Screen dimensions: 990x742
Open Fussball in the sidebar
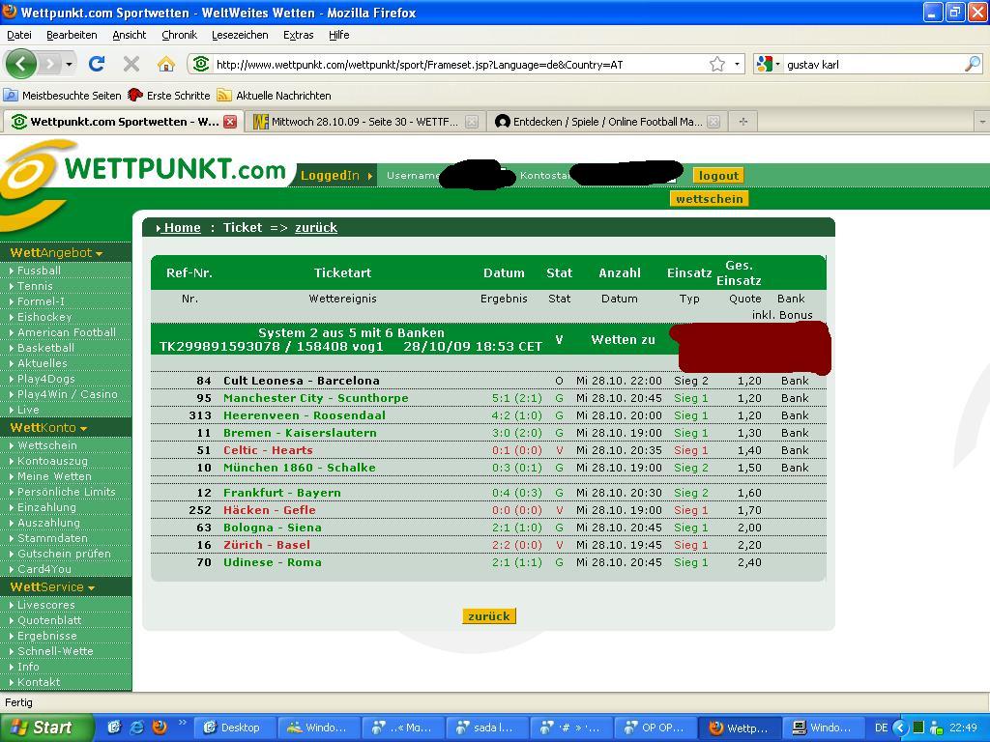[39, 271]
